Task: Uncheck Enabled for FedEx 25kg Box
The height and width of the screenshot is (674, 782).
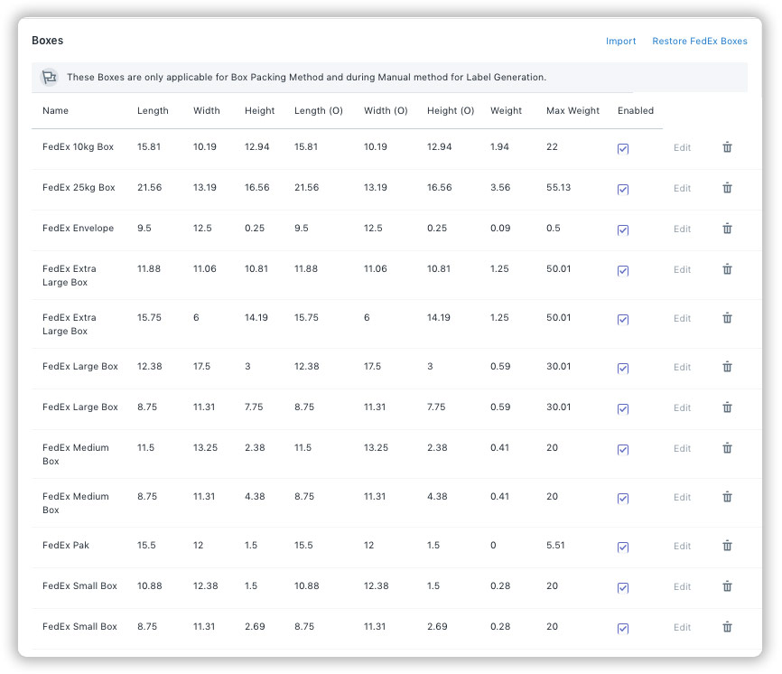Action: (x=623, y=190)
